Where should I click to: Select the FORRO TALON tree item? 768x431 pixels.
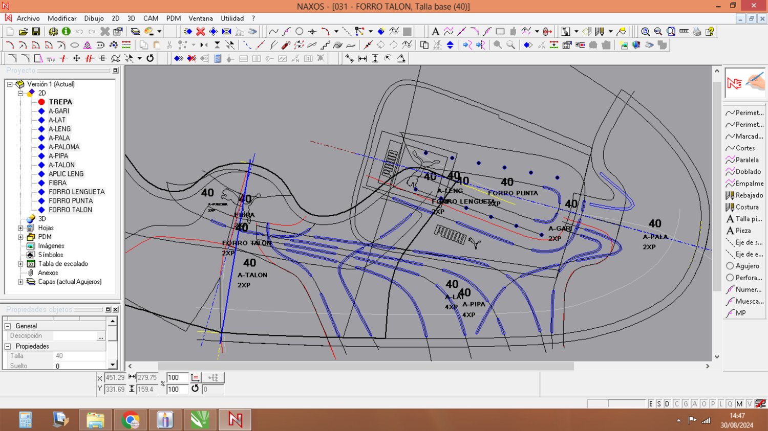point(70,210)
